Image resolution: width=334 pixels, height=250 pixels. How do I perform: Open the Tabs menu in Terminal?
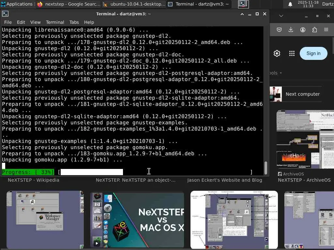pos(74,22)
